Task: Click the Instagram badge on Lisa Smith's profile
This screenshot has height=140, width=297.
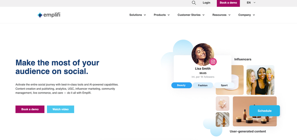Action: click(x=213, y=62)
